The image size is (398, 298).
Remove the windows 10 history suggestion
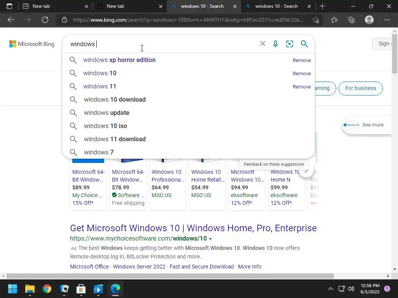[x=302, y=73]
